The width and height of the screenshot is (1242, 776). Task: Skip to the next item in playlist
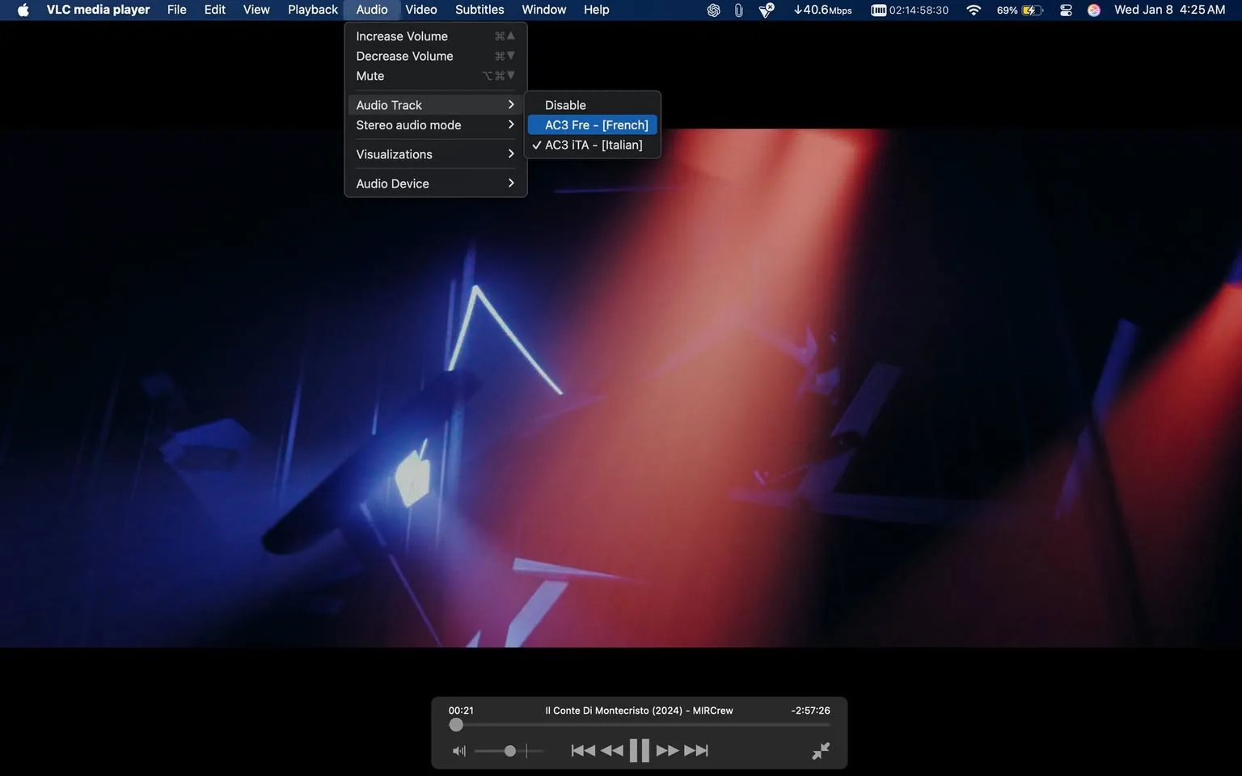(695, 750)
